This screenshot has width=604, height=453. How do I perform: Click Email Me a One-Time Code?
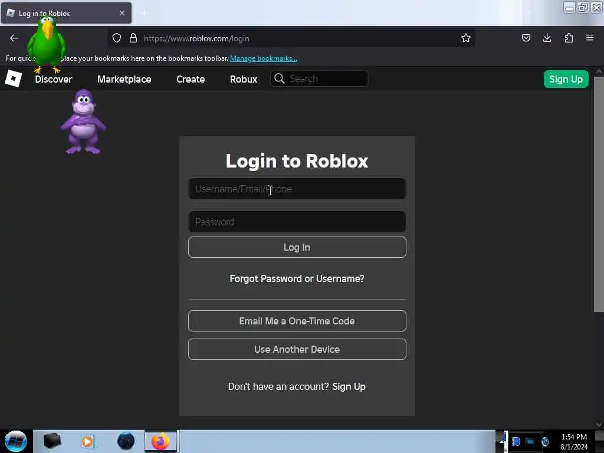(297, 321)
